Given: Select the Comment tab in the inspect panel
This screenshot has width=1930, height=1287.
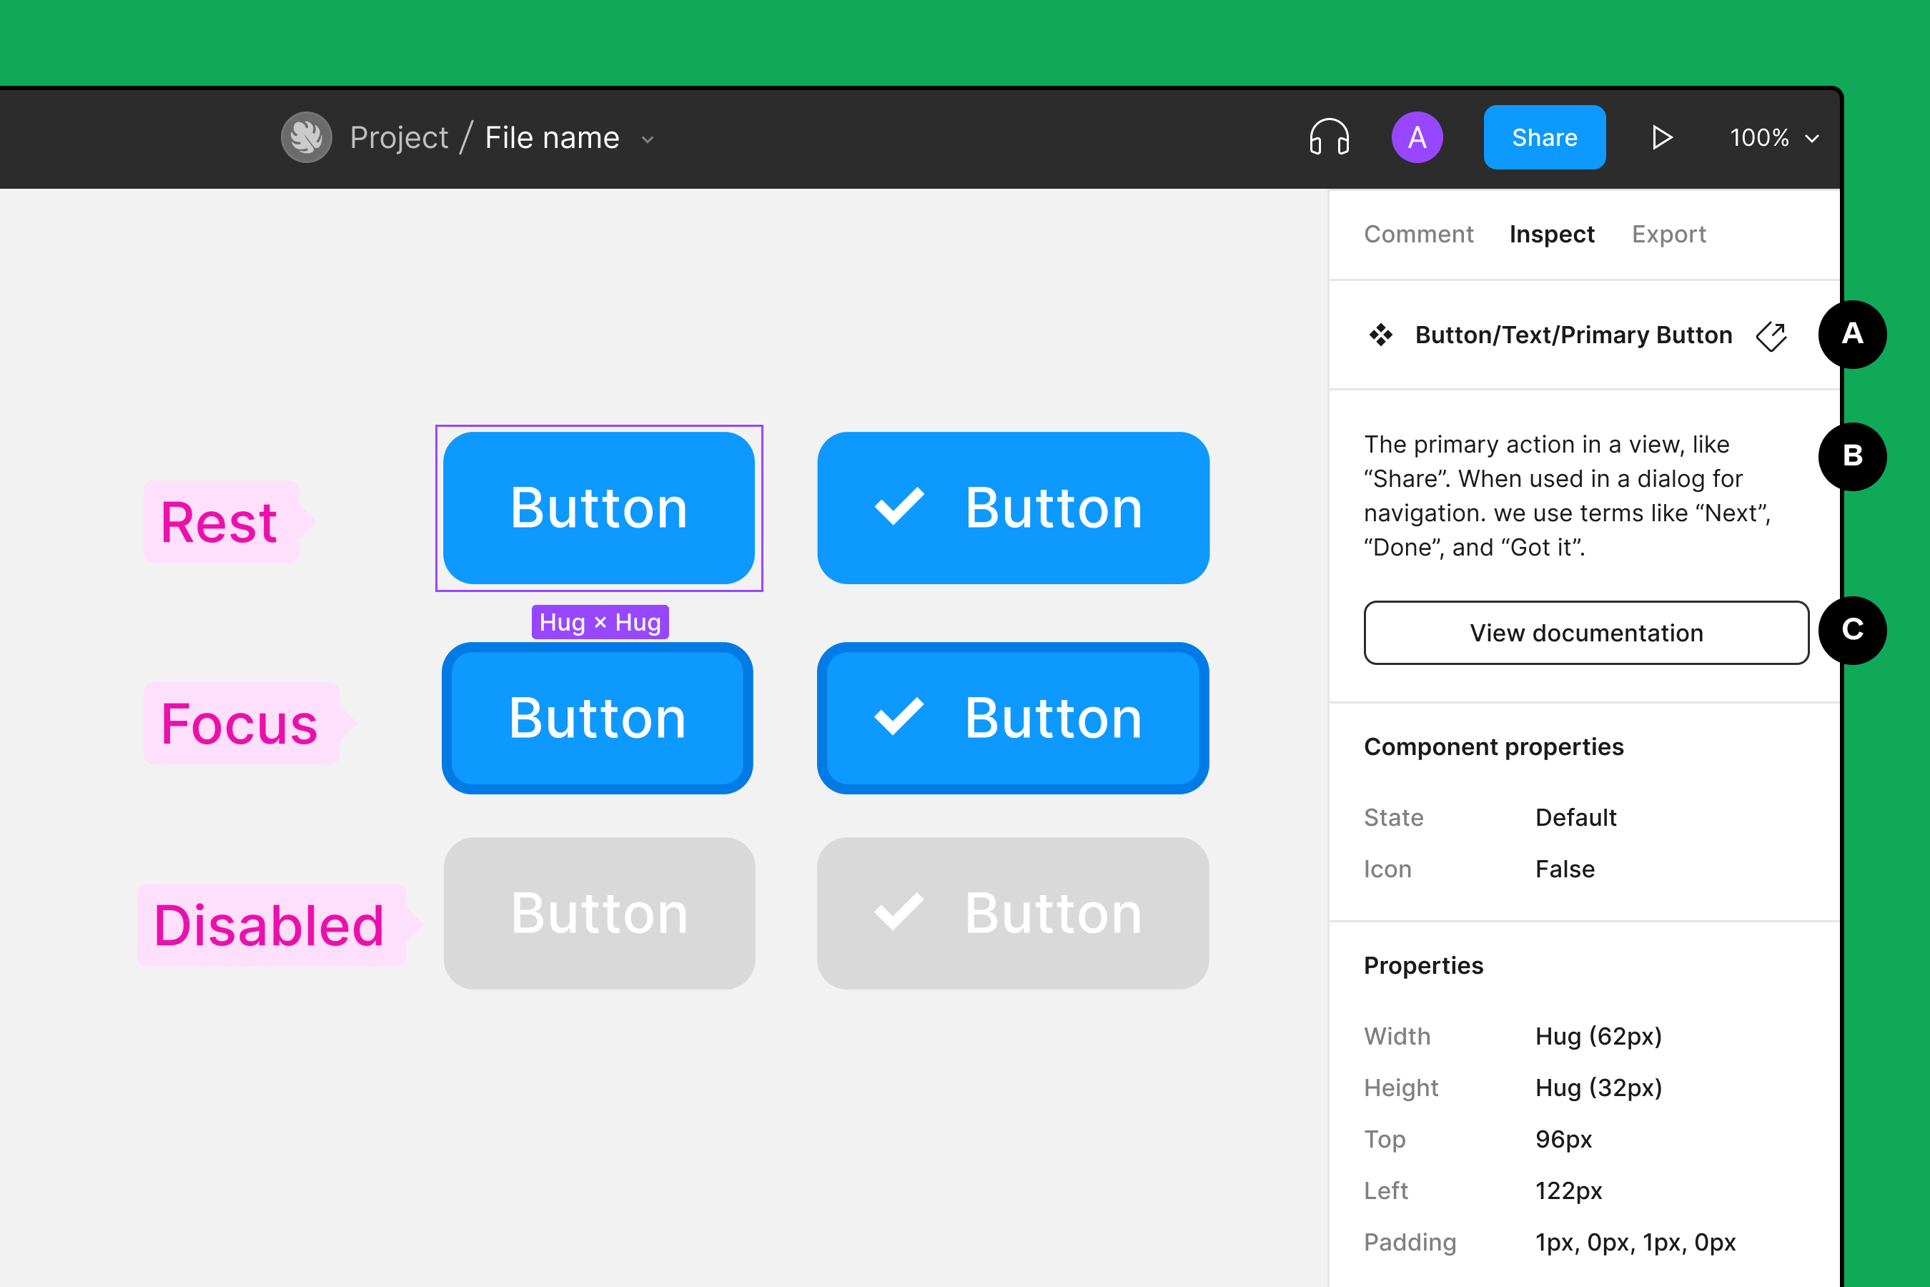Looking at the screenshot, I should click(1419, 234).
